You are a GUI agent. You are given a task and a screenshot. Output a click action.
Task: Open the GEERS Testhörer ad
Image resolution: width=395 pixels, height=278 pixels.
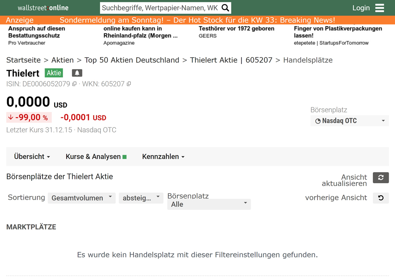coord(236,32)
